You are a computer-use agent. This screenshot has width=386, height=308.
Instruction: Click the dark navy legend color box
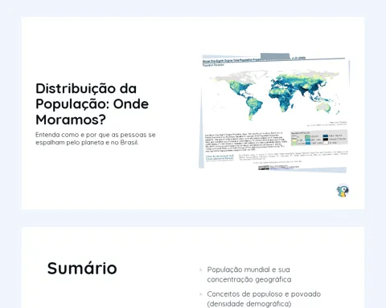tap(326, 136)
